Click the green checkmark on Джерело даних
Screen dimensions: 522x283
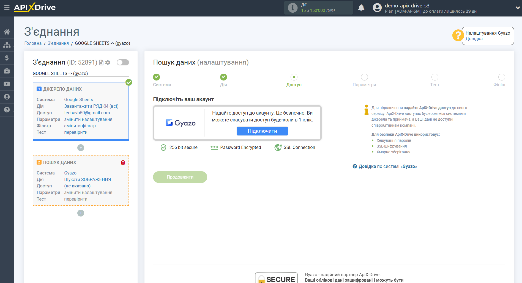coord(129,82)
